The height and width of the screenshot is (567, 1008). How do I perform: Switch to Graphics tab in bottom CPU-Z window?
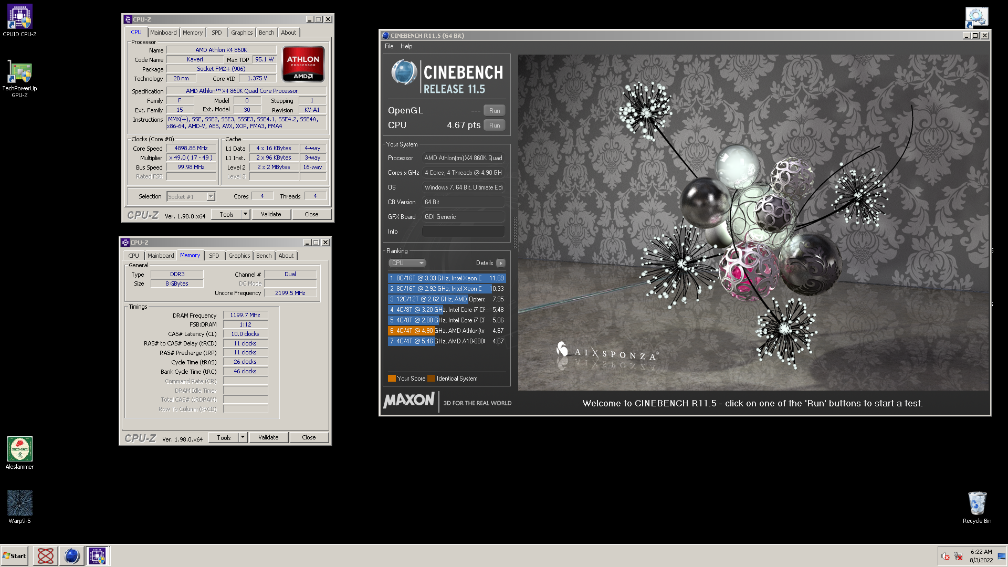[239, 256]
